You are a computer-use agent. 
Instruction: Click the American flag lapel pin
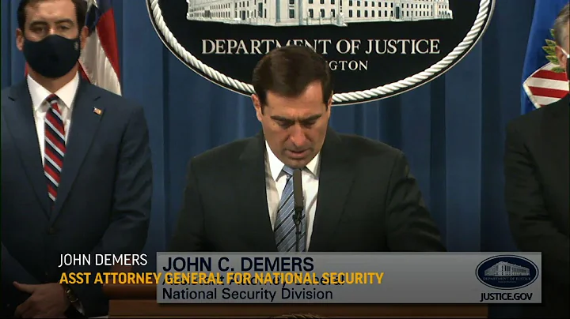click(x=97, y=111)
